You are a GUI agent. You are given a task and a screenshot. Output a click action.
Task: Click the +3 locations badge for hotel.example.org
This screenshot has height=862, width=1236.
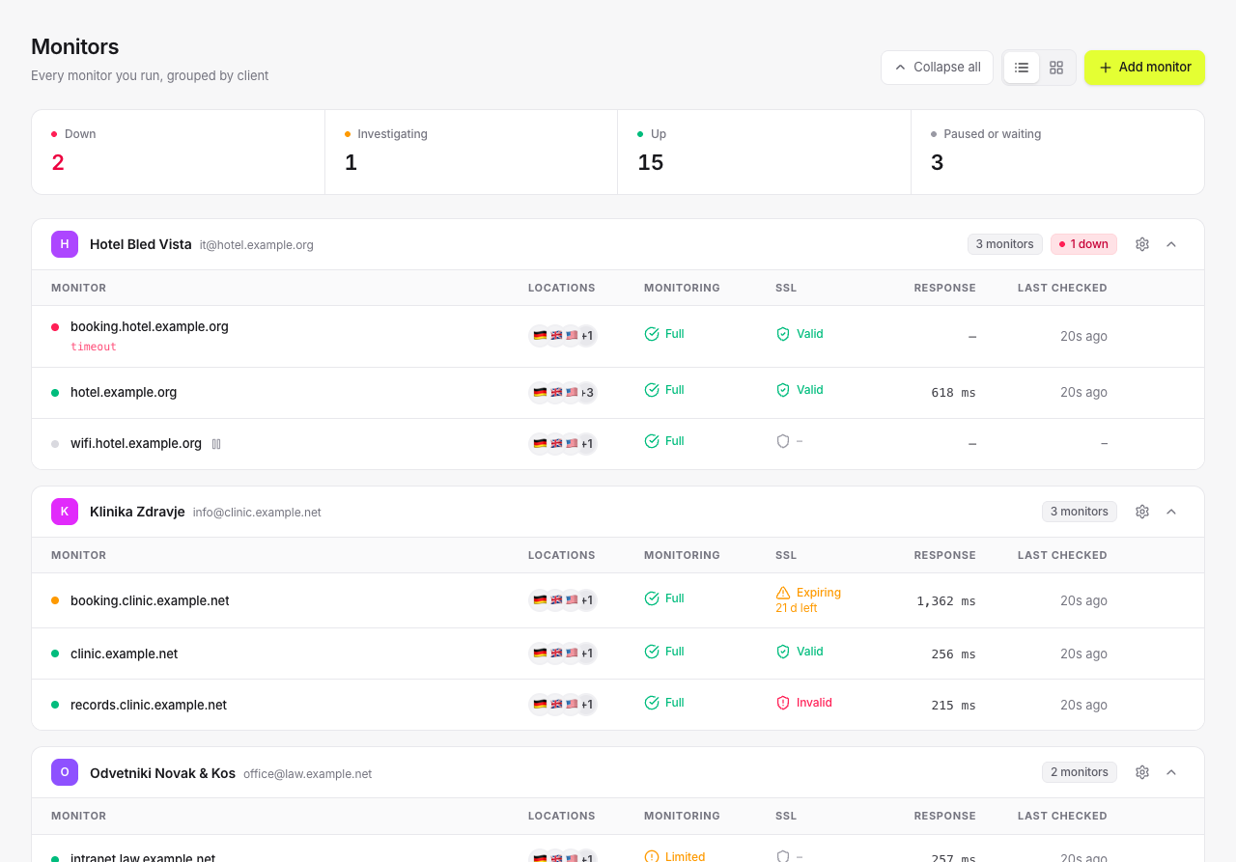pos(586,392)
